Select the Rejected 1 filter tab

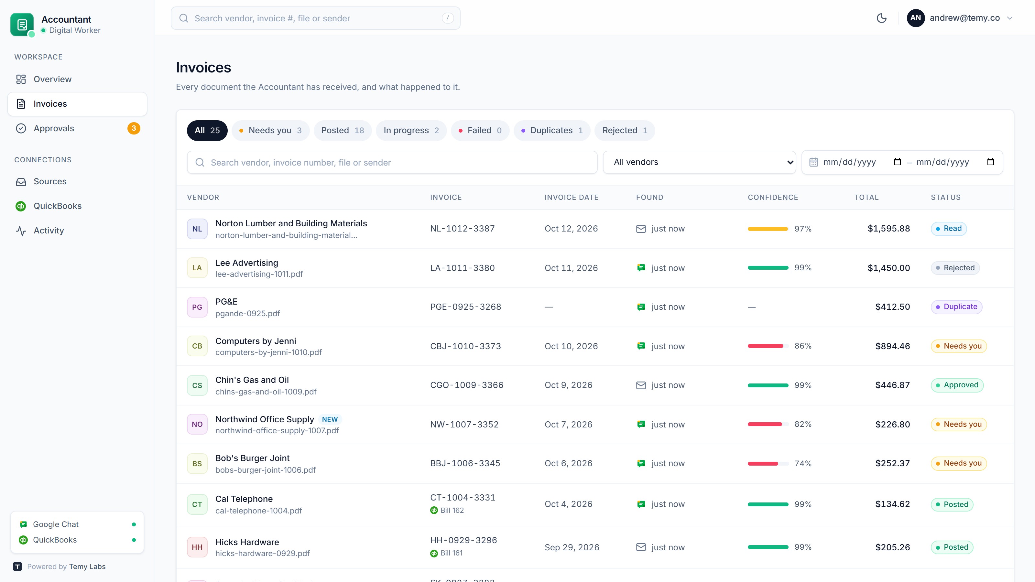coord(624,130)
